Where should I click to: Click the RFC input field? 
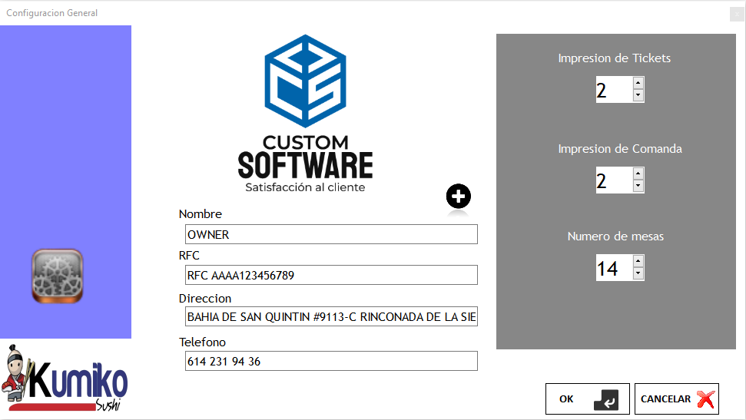pyautogui.click(x=331, y=275)
